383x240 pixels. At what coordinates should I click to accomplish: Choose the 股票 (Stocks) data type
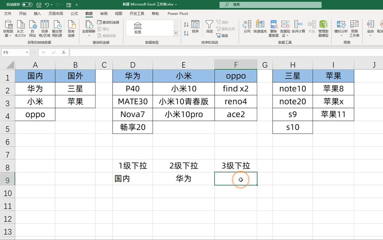pyautogui.click(x=138, y=28)
